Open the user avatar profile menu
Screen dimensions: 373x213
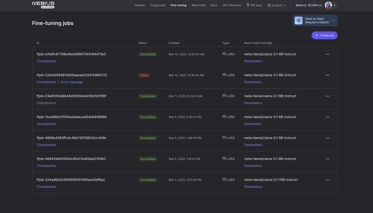tap(328, 5)
